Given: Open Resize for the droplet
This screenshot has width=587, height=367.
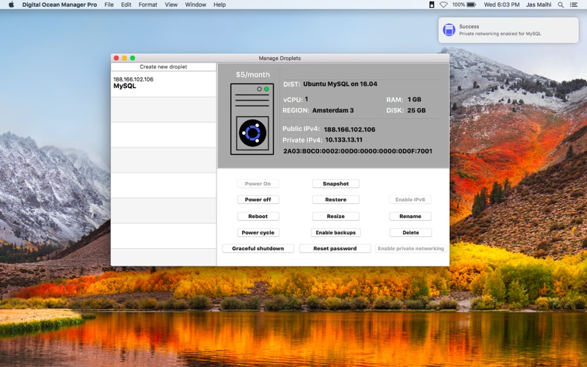Looking at the screenshot, I should click(336, 217).
